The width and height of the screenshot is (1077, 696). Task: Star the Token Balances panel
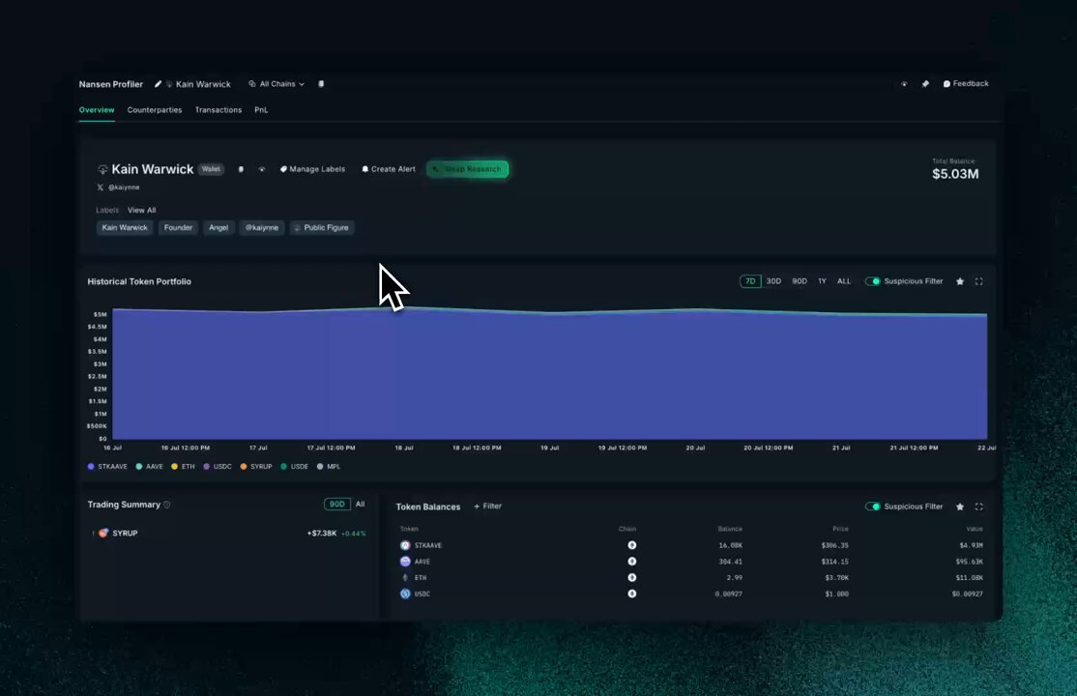[x=960, y=507]
